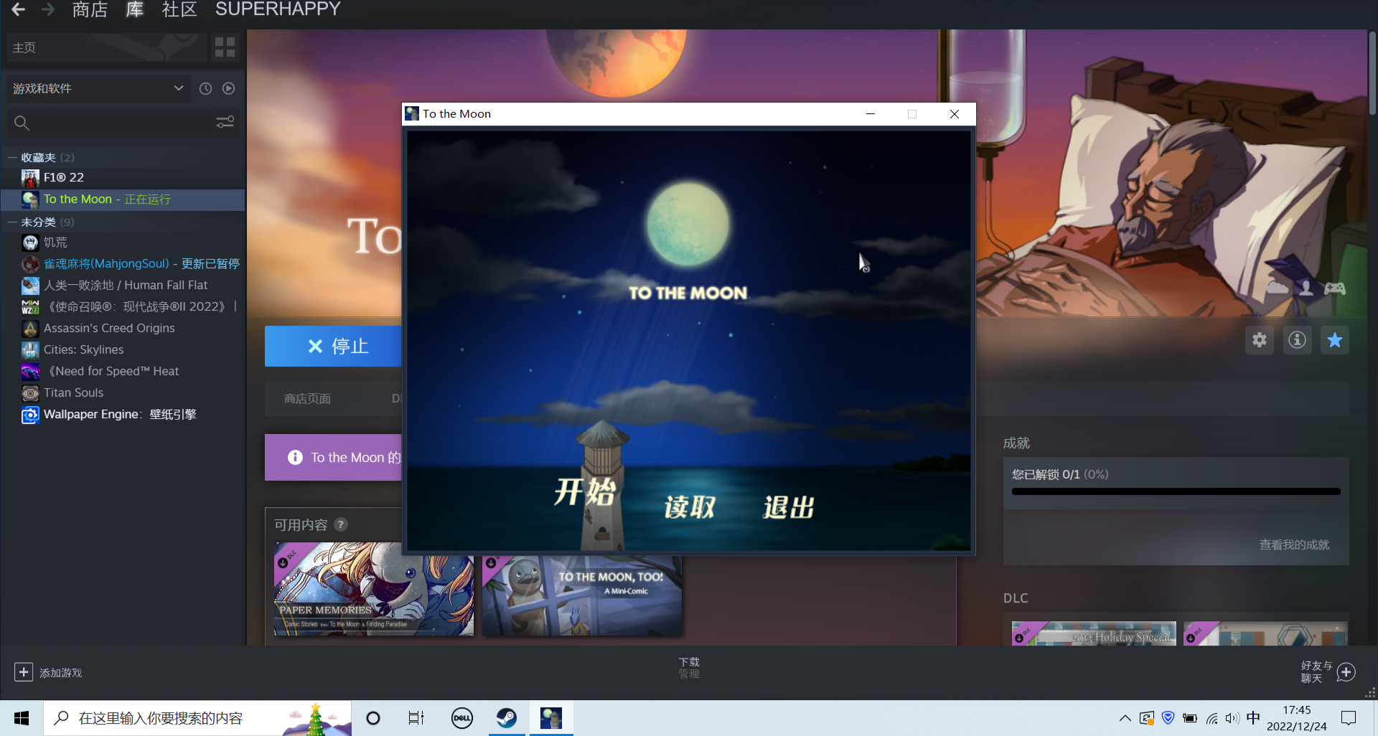1378x736 pixels.
Task: Open the 下载 管理 downloads manager
Action: click(689, 668)
